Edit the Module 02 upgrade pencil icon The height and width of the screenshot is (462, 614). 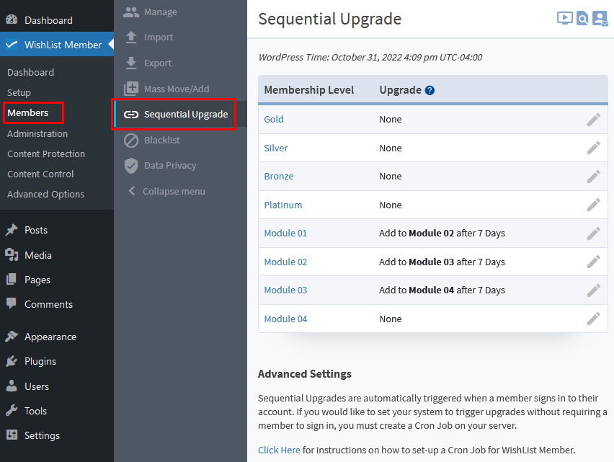(x=593, y=262)
